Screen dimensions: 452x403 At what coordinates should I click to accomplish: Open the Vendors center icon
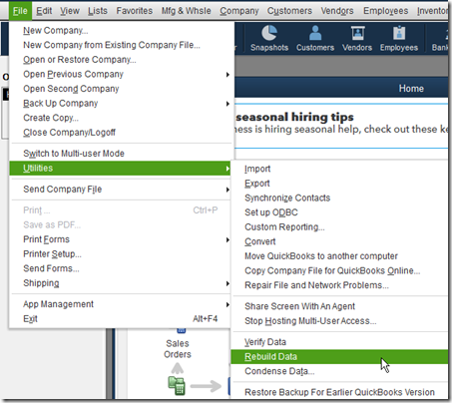tap(357, 38)
